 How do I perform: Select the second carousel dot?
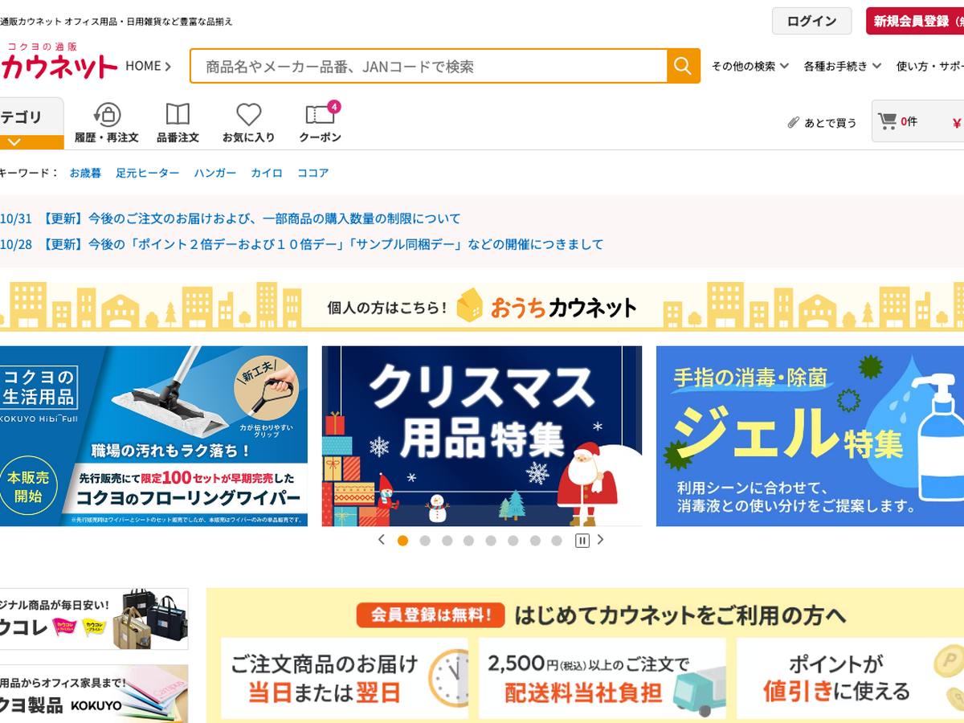(425, 541)
